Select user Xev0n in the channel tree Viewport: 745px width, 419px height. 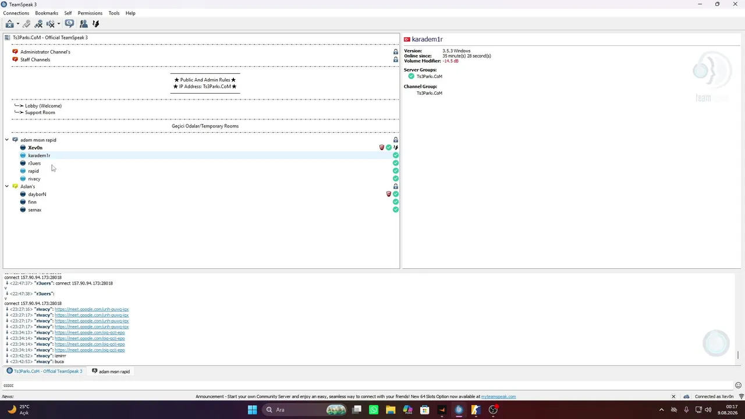tap(35, 148)
